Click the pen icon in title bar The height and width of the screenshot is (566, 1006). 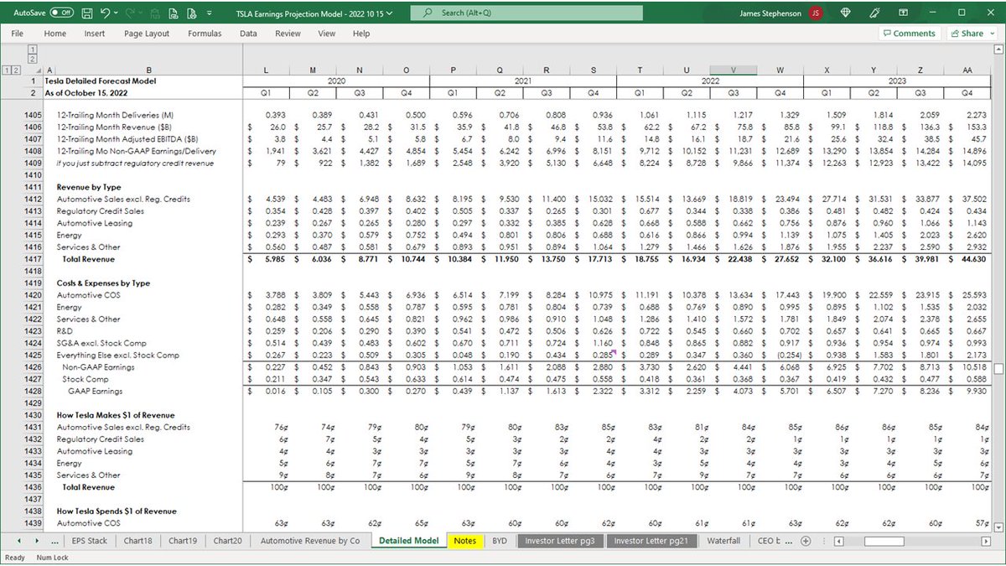pyautogui.click(x=875, y=13)
